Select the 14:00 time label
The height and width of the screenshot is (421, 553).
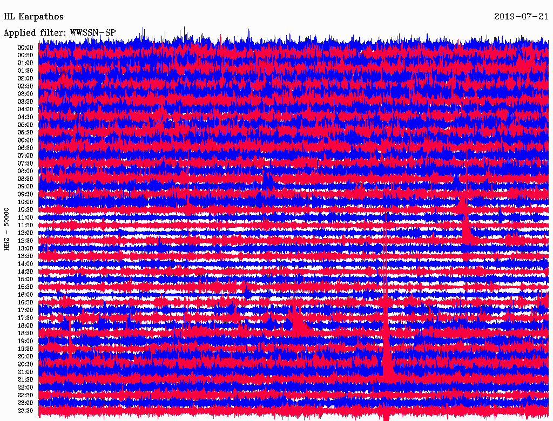pyautogui.click(x=25, y=264)
